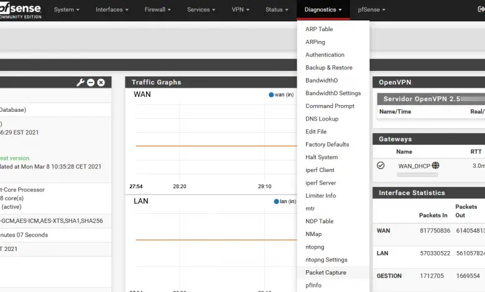485x292 pixels.
Task: Open BandwidthD Settings
Action: (x=333, y=93)
